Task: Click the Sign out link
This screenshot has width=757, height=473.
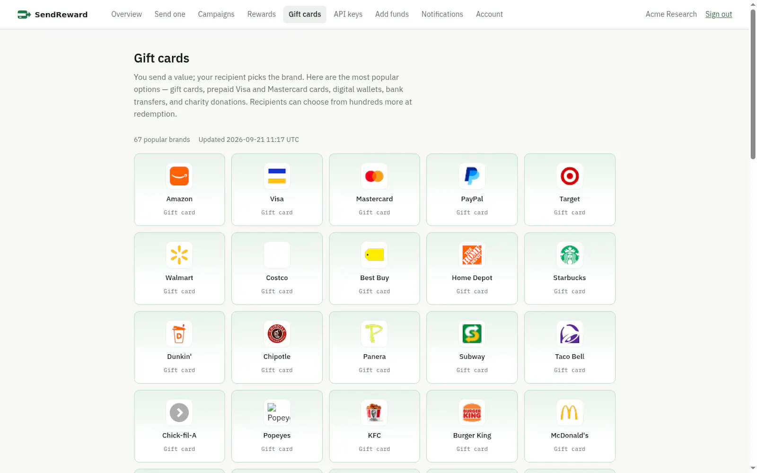Action: (x=718, y=14)
